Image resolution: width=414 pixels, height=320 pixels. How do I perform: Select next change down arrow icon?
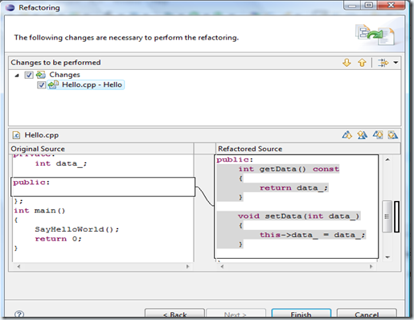pos(346,63)
